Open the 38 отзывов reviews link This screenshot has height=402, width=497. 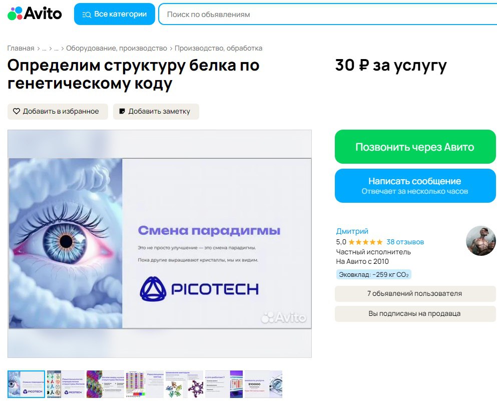pyautogui.click(x=405, y=242)
